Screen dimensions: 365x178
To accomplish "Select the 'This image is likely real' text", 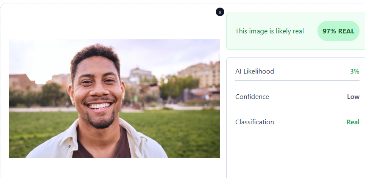I will tap(269, 31).
